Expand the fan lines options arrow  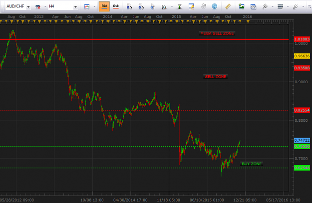point(303,6)
